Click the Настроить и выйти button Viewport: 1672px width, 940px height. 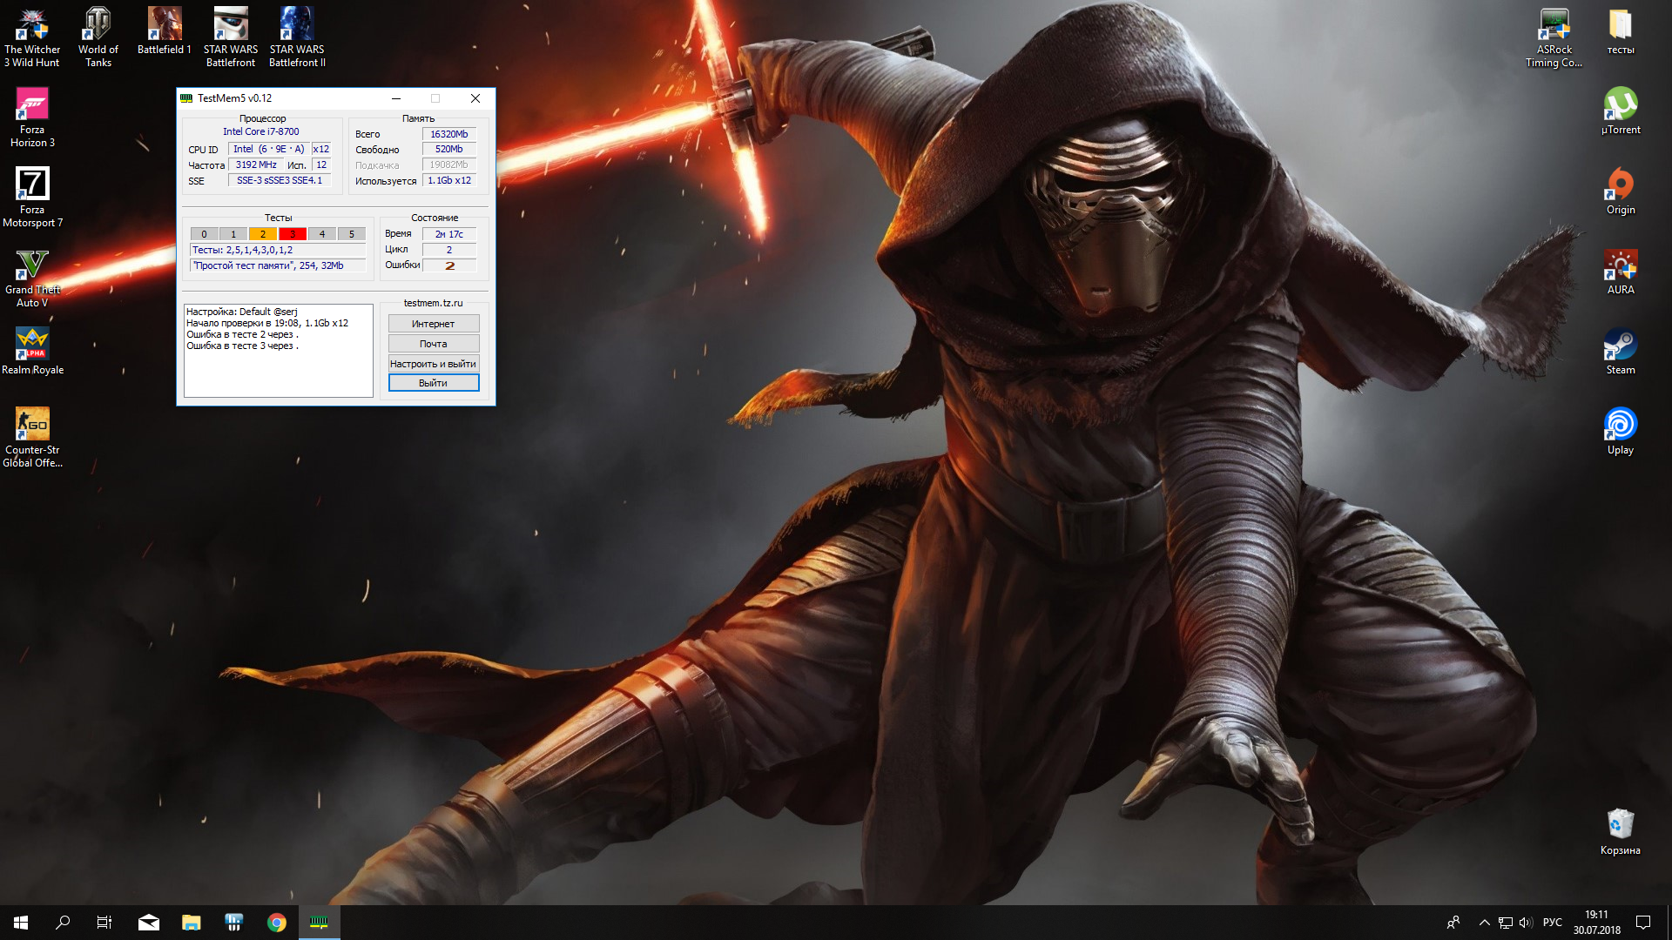click(x=433, y=364)
